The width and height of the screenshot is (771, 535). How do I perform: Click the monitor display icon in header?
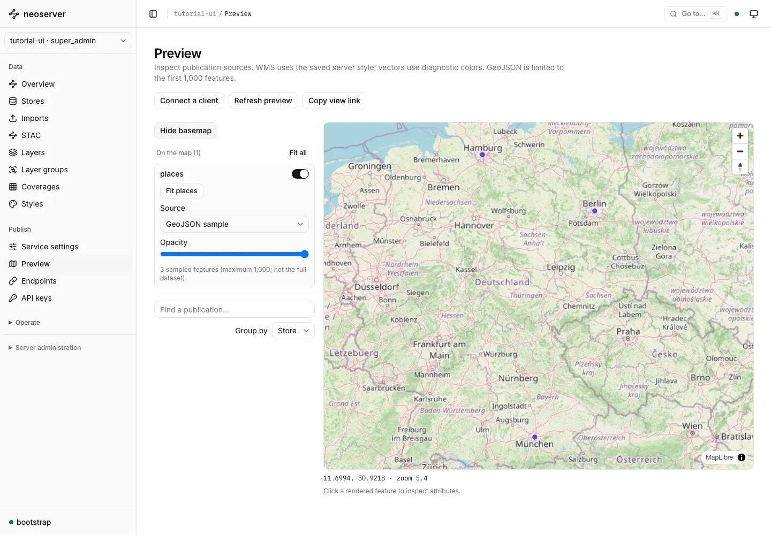point(754,14)
